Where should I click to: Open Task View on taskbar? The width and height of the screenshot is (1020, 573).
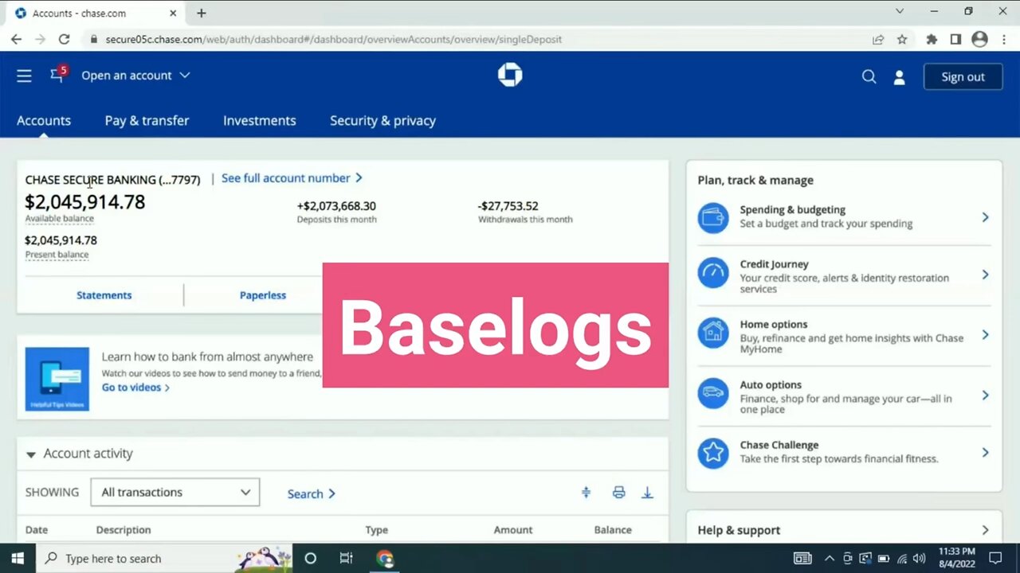pyautogui.click(x=346, y=559)
